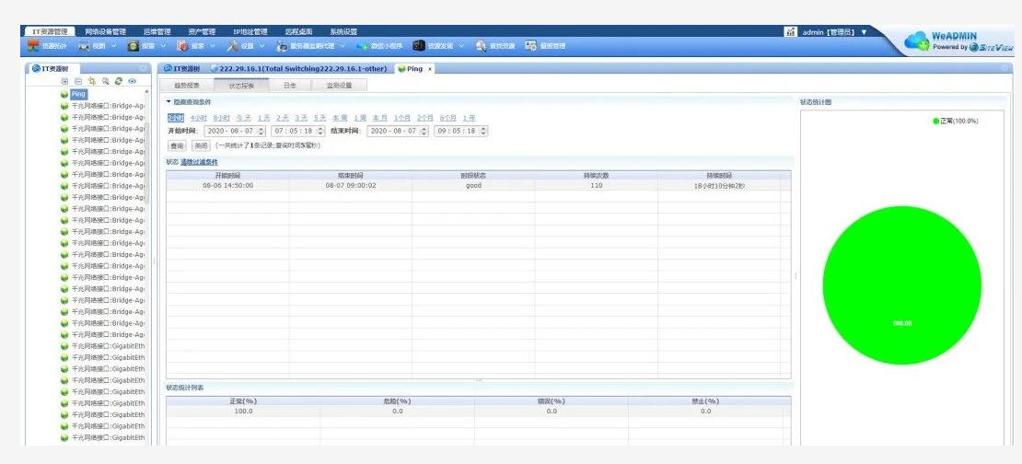Open the 资源发现 dropdown arrow
Viewport: 1022px width, 464px height.
coord(461,46)
